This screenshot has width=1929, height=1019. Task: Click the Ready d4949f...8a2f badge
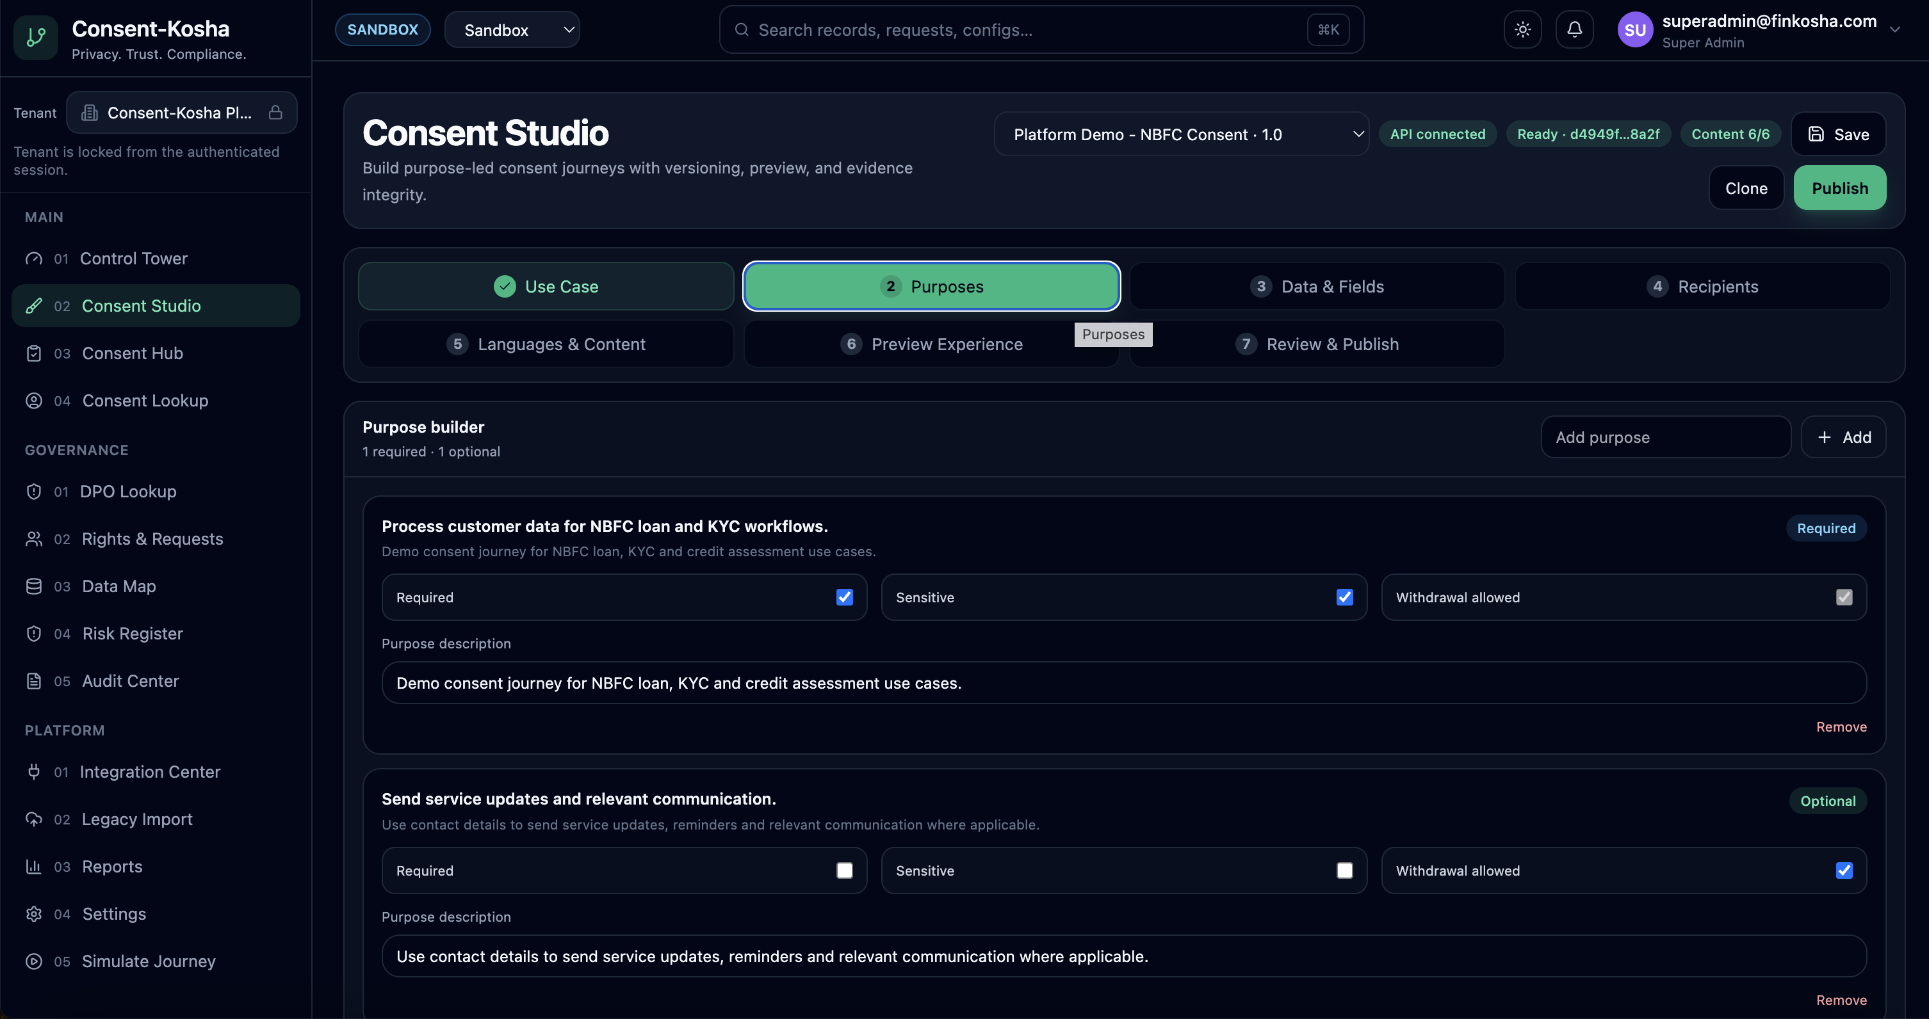[1588, 134]
